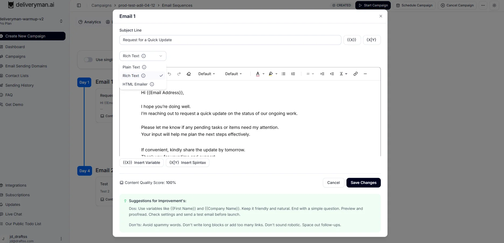Decrease indent of the paragraph

click(x=332, y=74)
